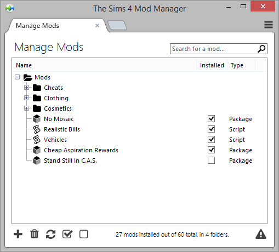Click the app logo in title bar

(10, 8)
